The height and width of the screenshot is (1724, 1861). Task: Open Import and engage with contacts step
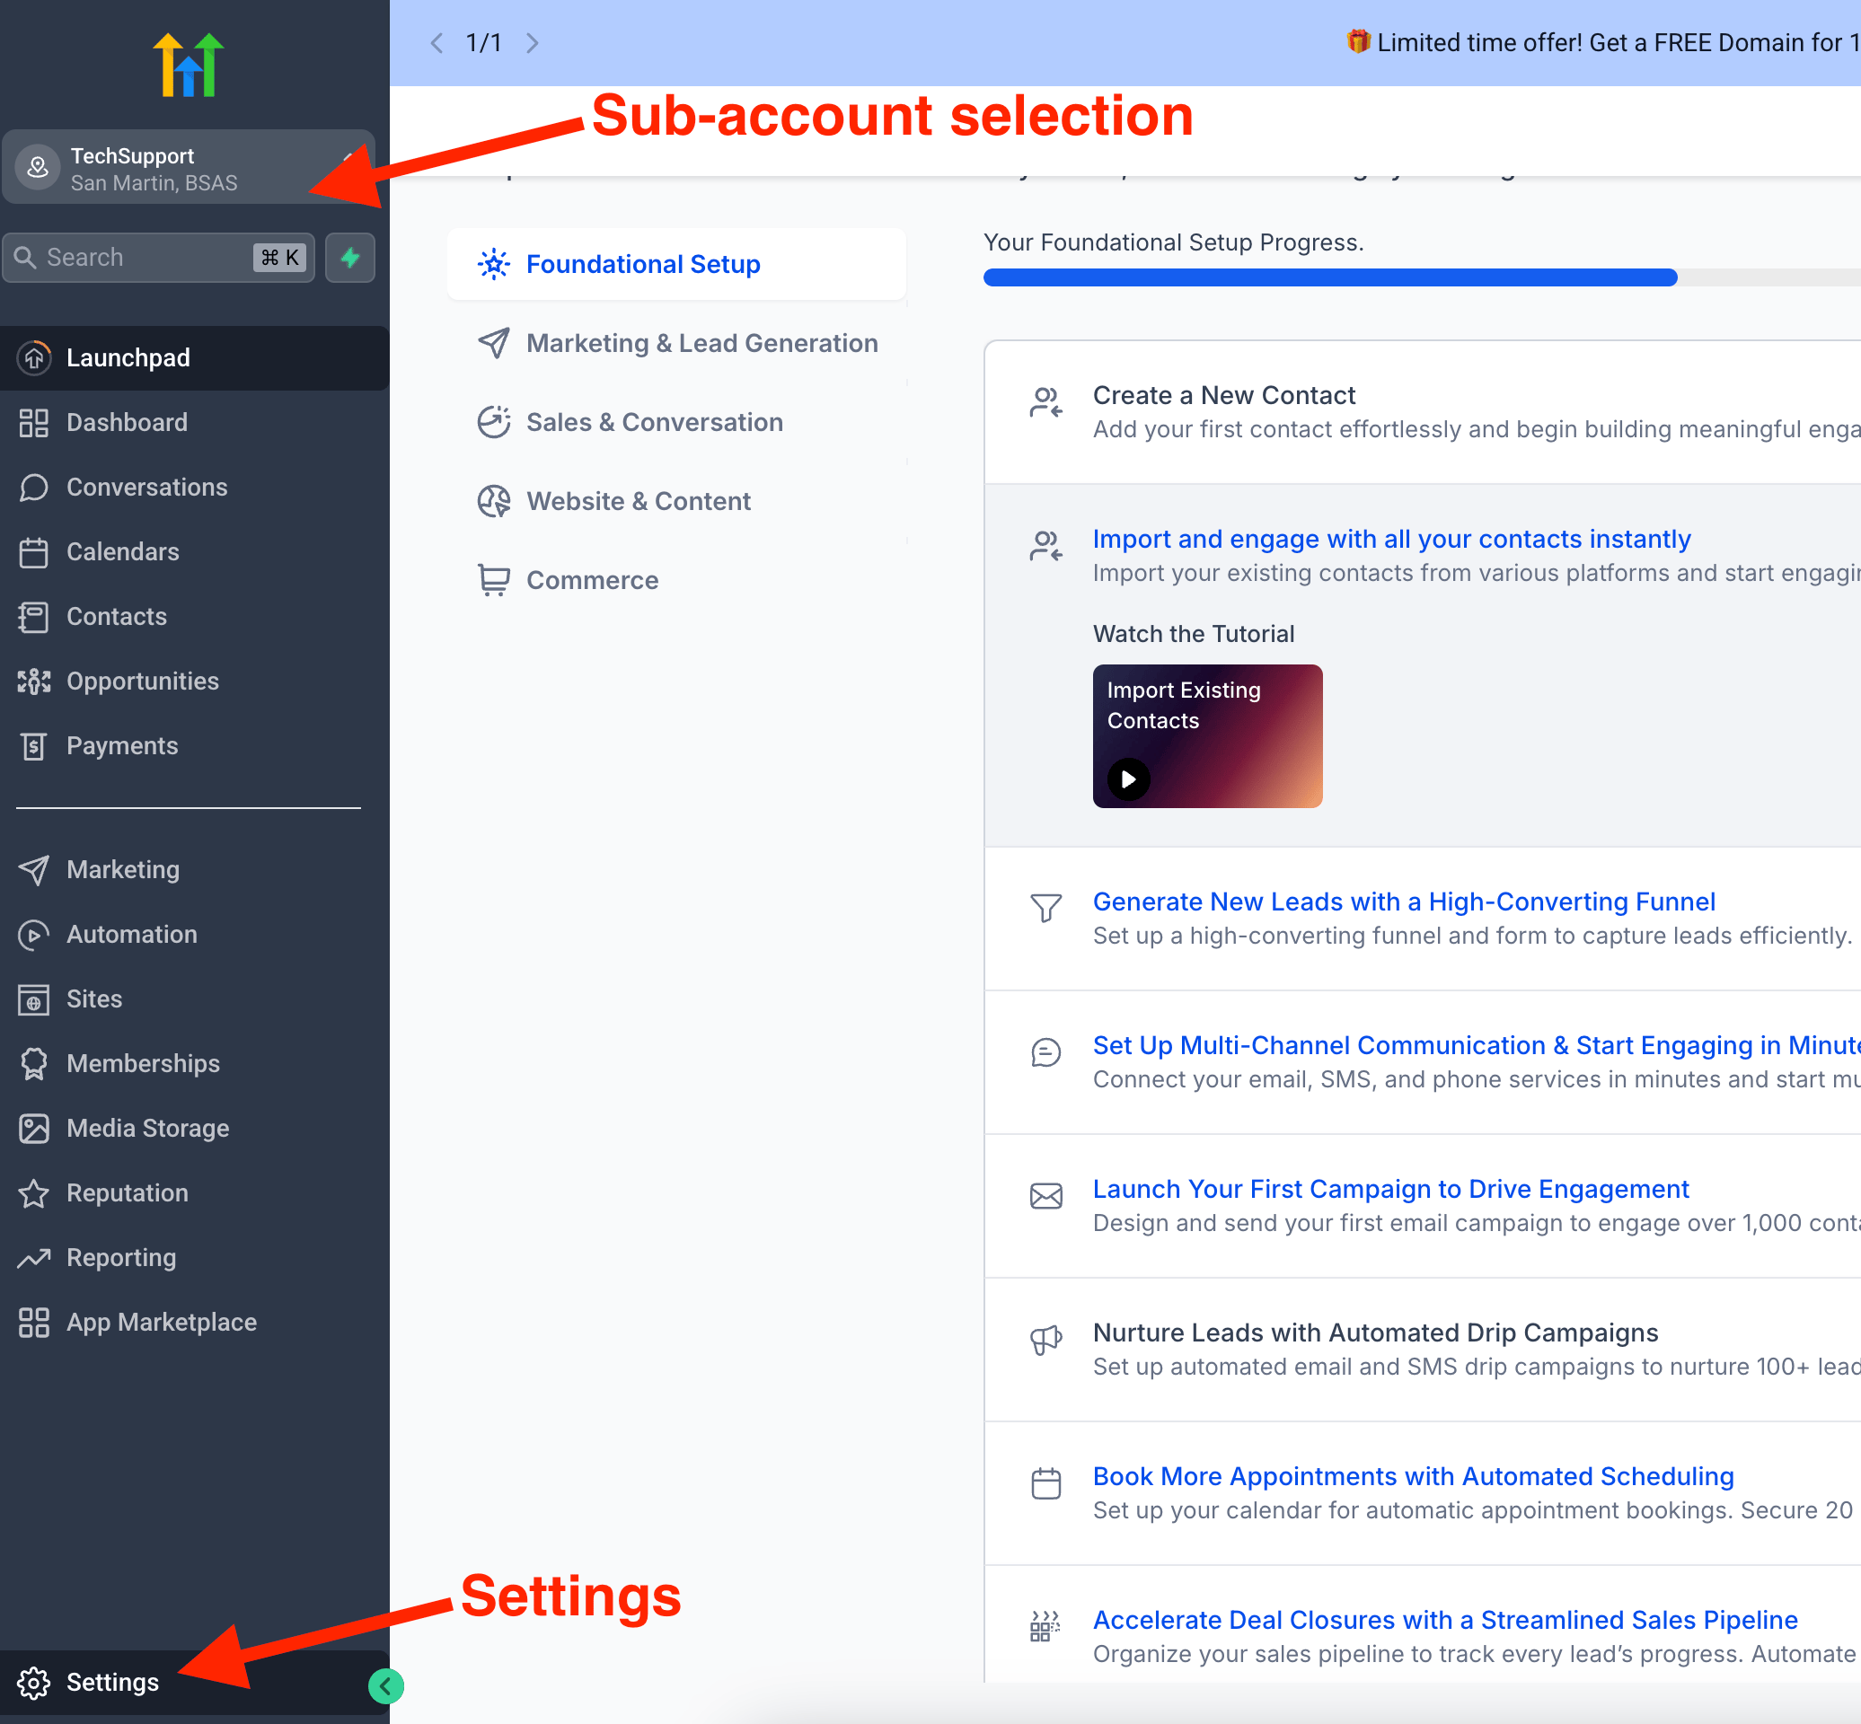point(1391,540)
